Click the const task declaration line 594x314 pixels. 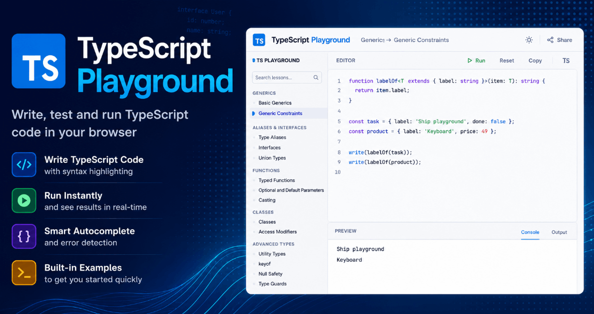[x=432, y=121]
